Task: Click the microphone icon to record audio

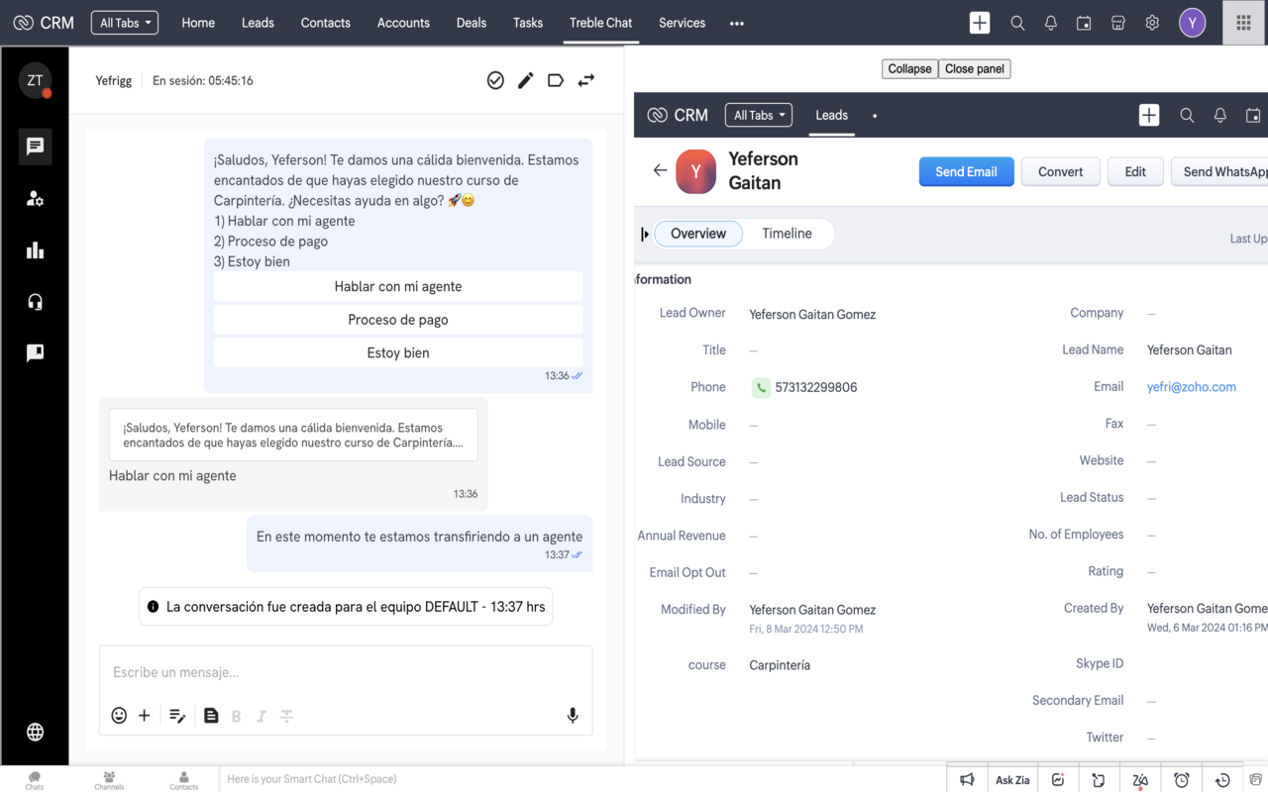Action: (573, 716)
